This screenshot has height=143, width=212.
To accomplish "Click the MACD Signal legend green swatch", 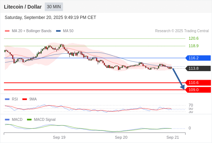I will tap(29, 120).
